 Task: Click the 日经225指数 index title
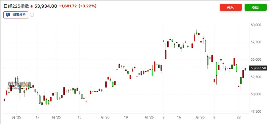(16, 6)
